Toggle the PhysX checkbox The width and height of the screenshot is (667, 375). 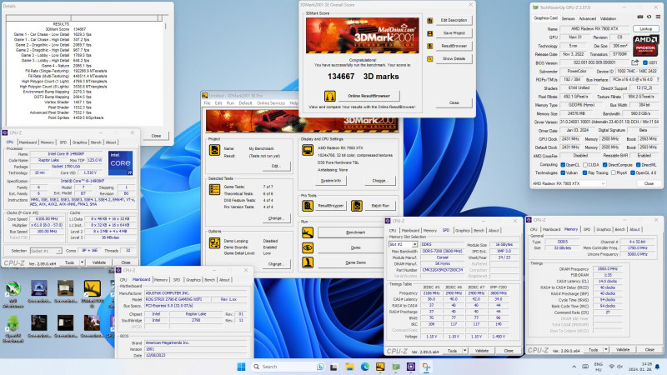point(613,172)
